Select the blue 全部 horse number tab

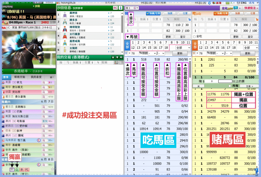tap(127, 45)
